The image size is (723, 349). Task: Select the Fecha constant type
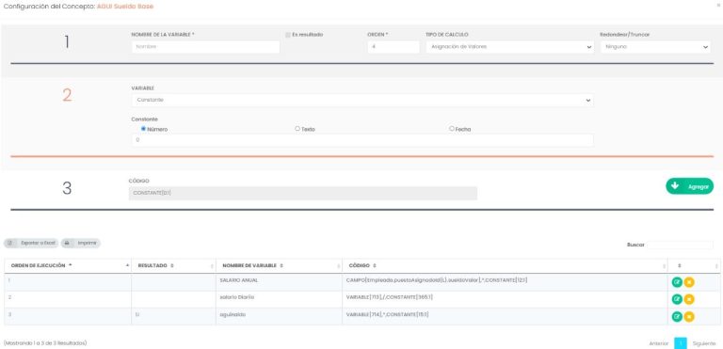point(452,129)
